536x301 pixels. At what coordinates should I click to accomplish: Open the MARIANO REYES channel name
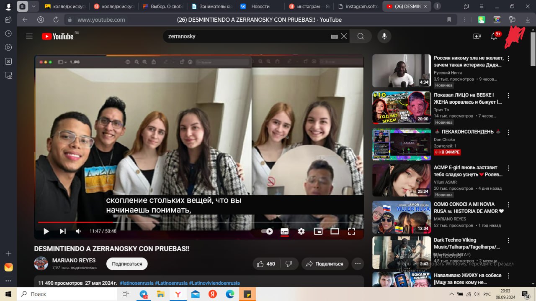click(x=74, y=260)
